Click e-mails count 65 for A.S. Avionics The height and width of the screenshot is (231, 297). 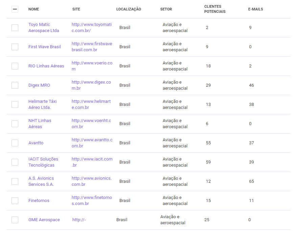click(x=251, y=181)
